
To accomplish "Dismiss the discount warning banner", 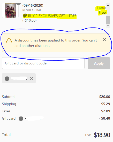I will point(104,40).
